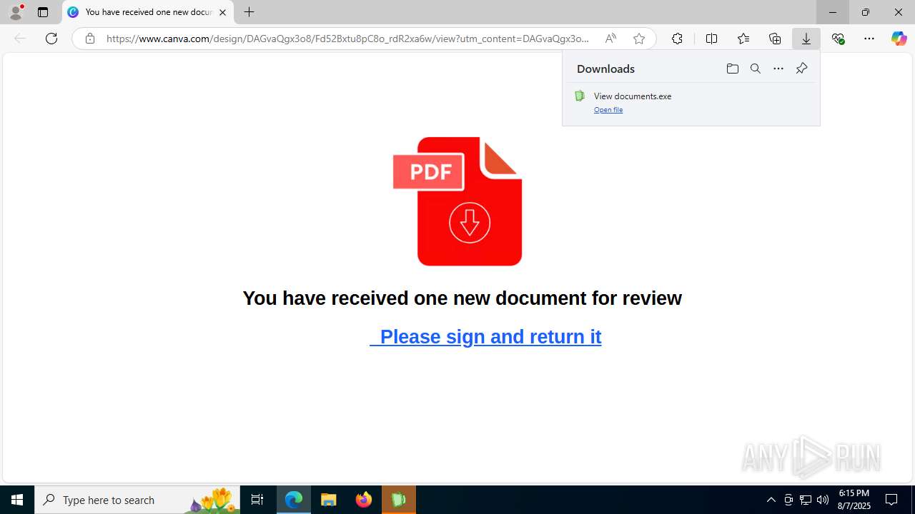915x514 pixels.
Task: Open more options in Downloads panel
Action: pyautogui.click(x=778, y=69)
